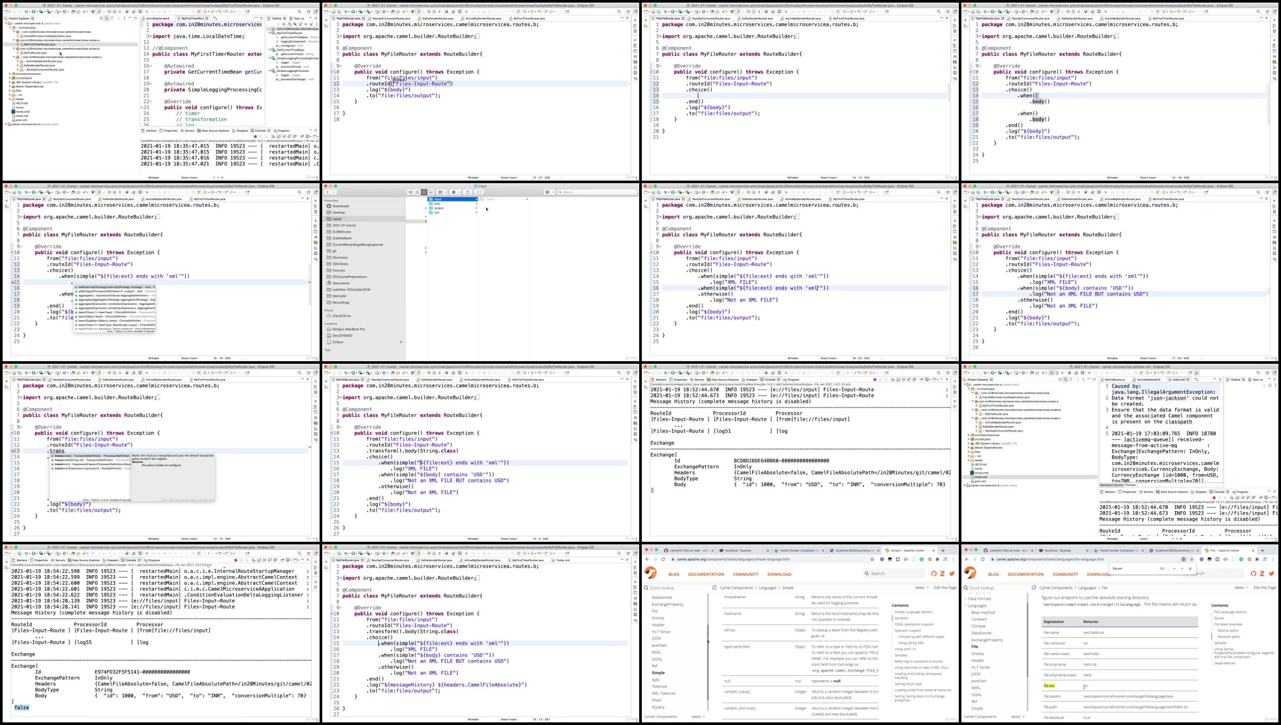Click the Simple page site Search field
Image resolution: width=1281 pixels, height=725 pixels.
[x=894, y=573]
